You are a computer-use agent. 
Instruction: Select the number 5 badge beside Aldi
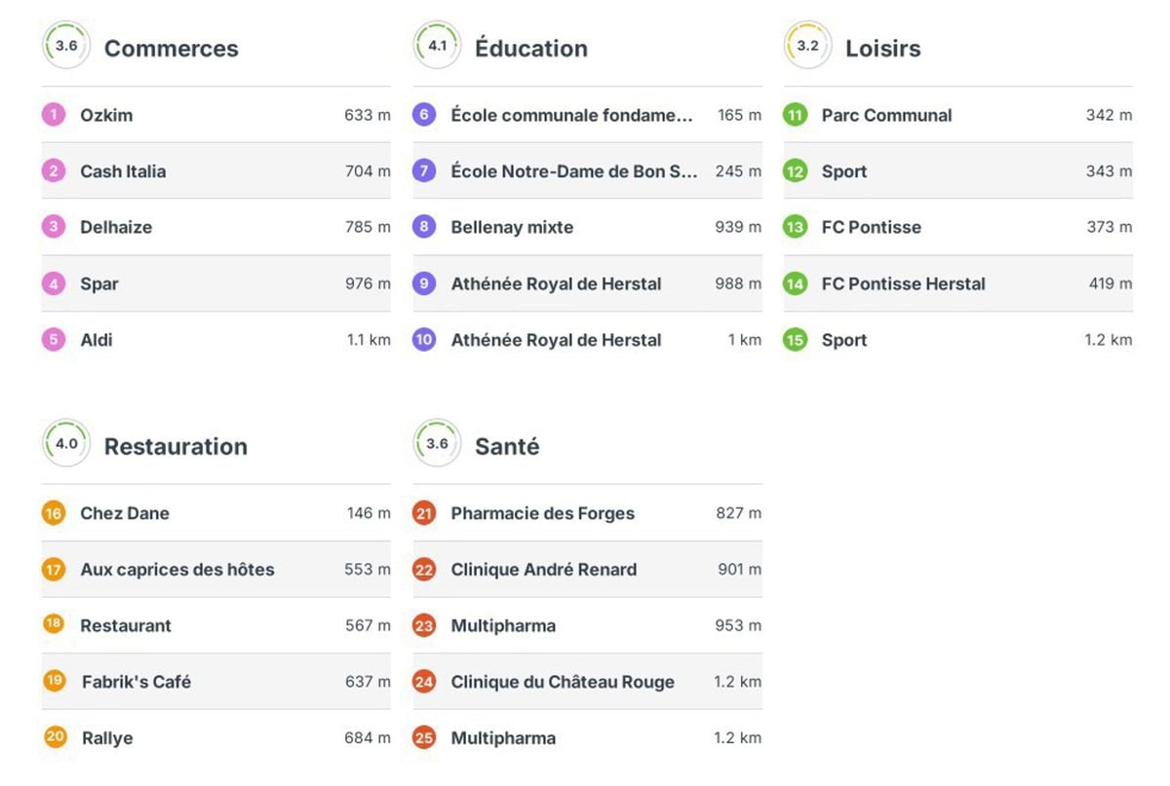[54, 340]
